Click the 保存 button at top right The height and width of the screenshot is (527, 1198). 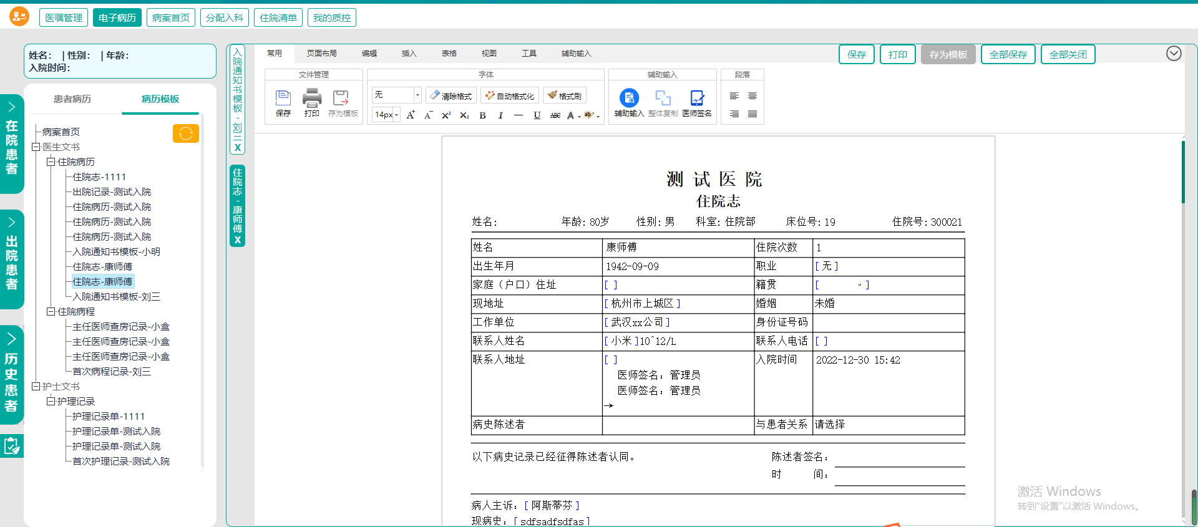coord(857,55)
